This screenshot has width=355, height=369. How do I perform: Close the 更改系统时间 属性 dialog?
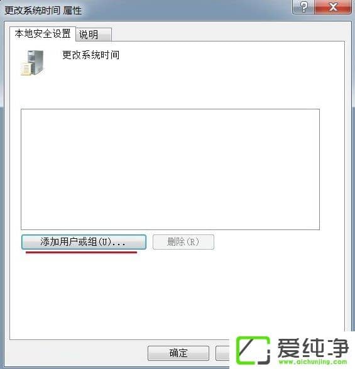click(332, 7)
